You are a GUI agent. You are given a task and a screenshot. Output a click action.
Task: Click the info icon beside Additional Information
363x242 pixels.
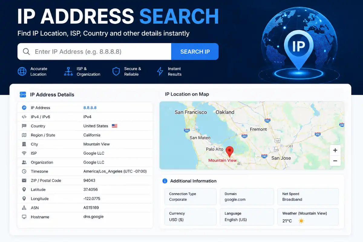coord(165,181)
